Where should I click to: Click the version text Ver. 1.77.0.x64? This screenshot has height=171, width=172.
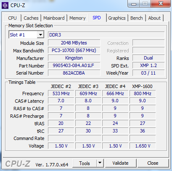52,165
